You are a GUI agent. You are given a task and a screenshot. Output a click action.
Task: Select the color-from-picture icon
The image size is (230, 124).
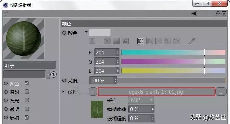click(125, 41)
